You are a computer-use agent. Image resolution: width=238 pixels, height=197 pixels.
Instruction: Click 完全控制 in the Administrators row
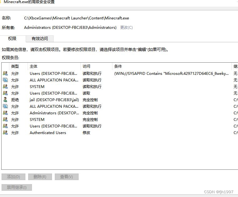(x=90, y=113)
